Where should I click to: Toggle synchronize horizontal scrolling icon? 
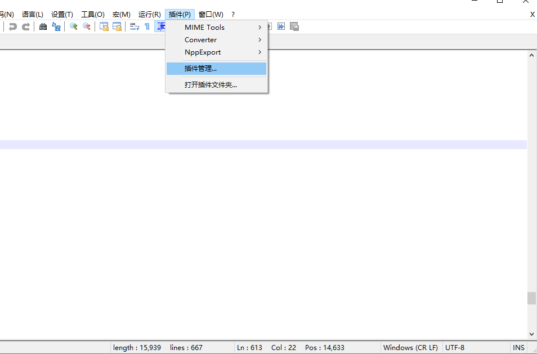pos(117,26)
